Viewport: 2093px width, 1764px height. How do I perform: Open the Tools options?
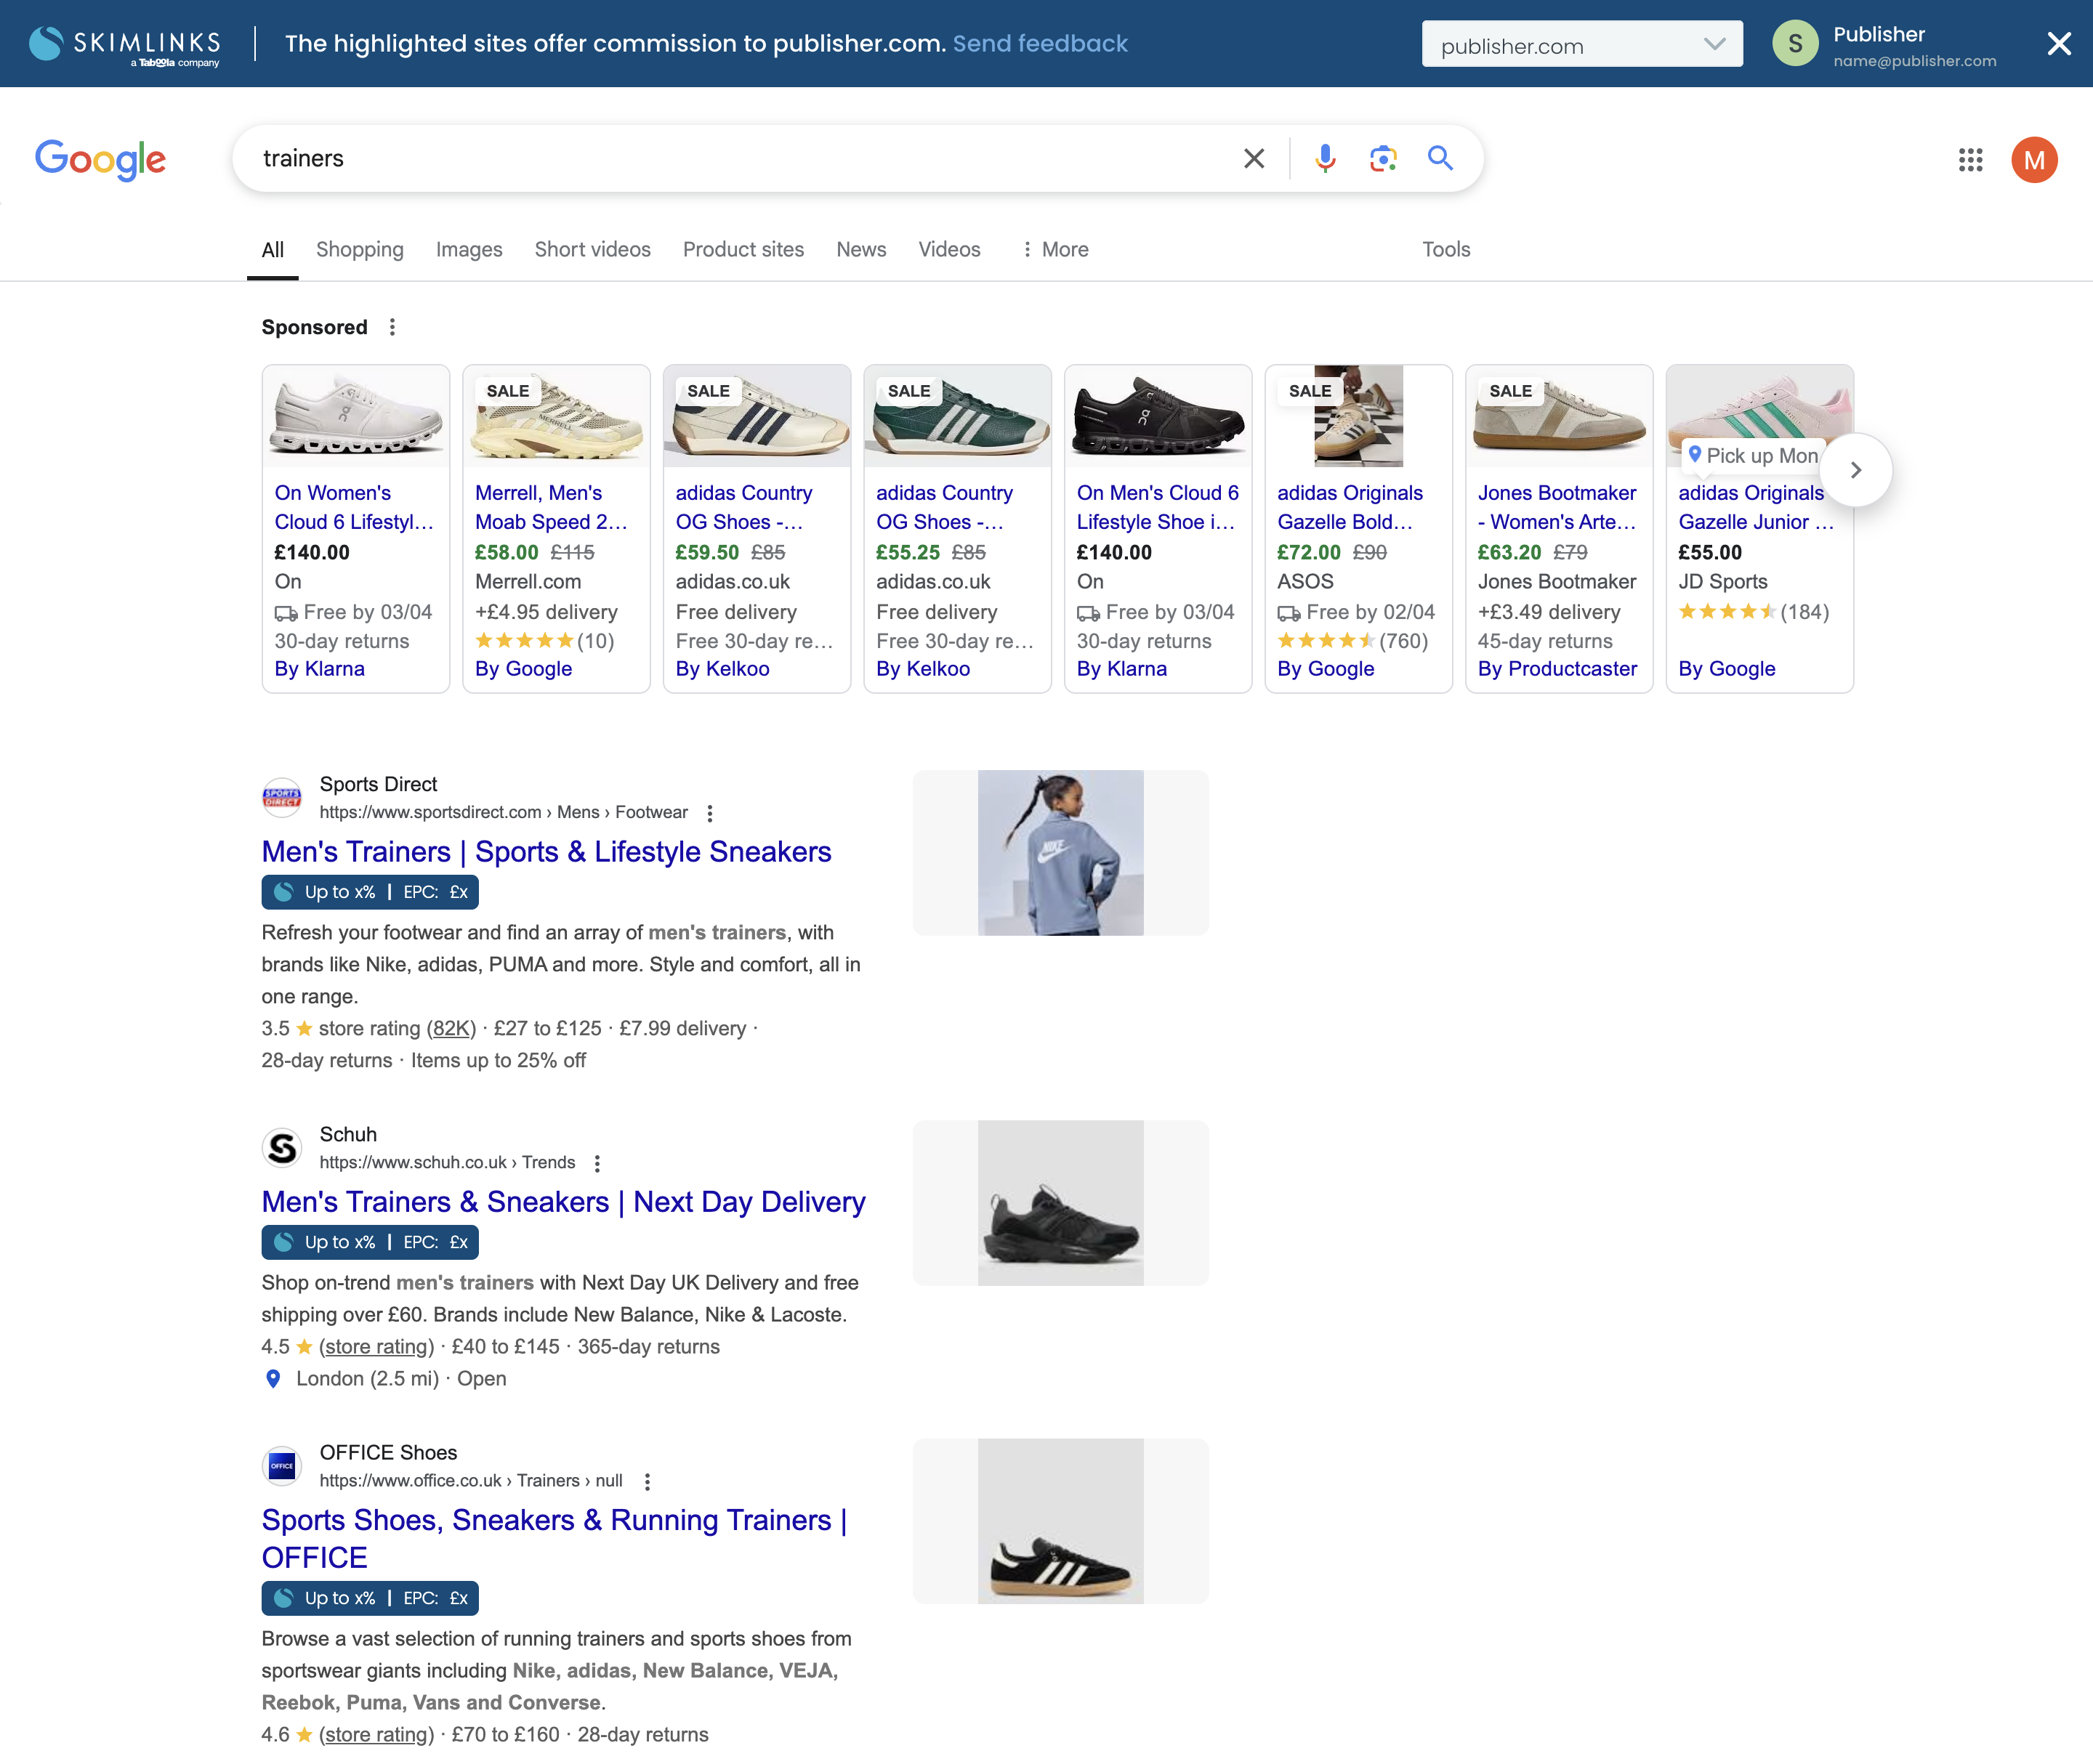point(1445,249)
